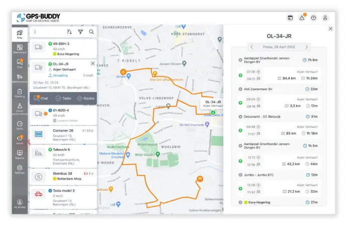
Task: Open the user account icon
Action: (325, 18)
